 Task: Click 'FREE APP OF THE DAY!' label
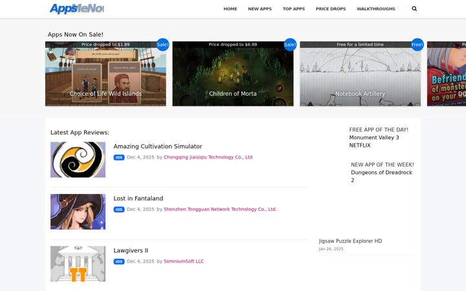(x=379, y=130)
